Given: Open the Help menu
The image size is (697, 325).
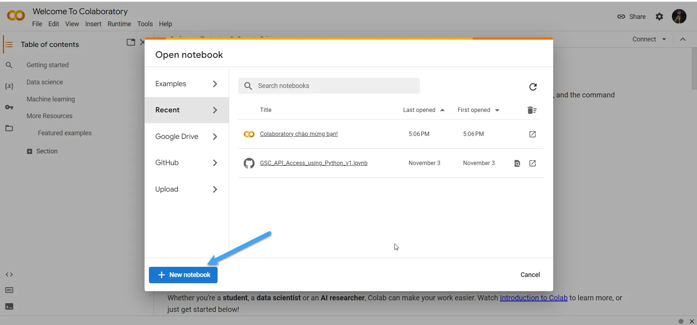Looking at the screenshot, I should point(165,24).
